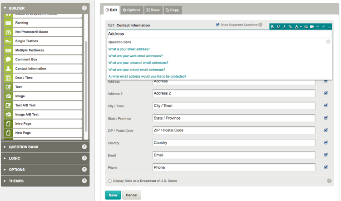Screen dimensions: 341x201
Task: Uncheck Show Suggested Questions
Action: tap(217, 25)
